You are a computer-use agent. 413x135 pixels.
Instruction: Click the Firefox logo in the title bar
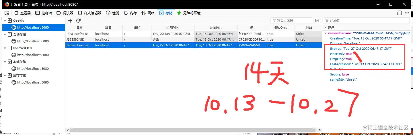click(6, 5)
